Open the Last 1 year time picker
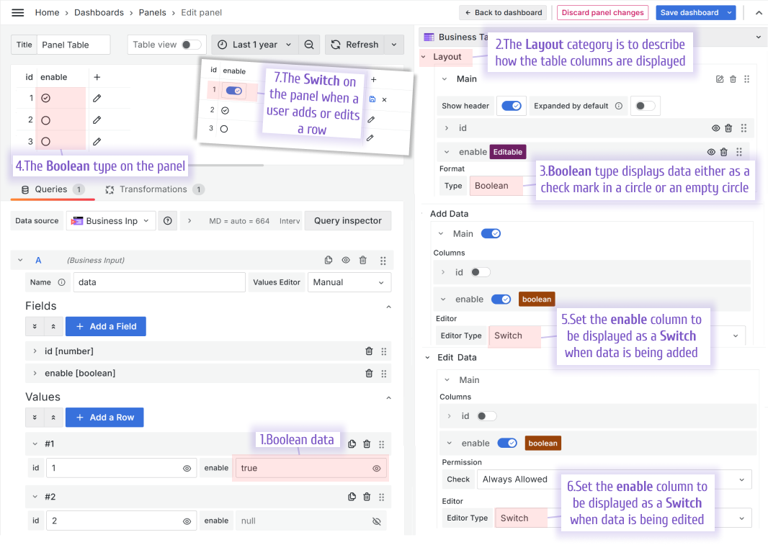 pos(254,45)
